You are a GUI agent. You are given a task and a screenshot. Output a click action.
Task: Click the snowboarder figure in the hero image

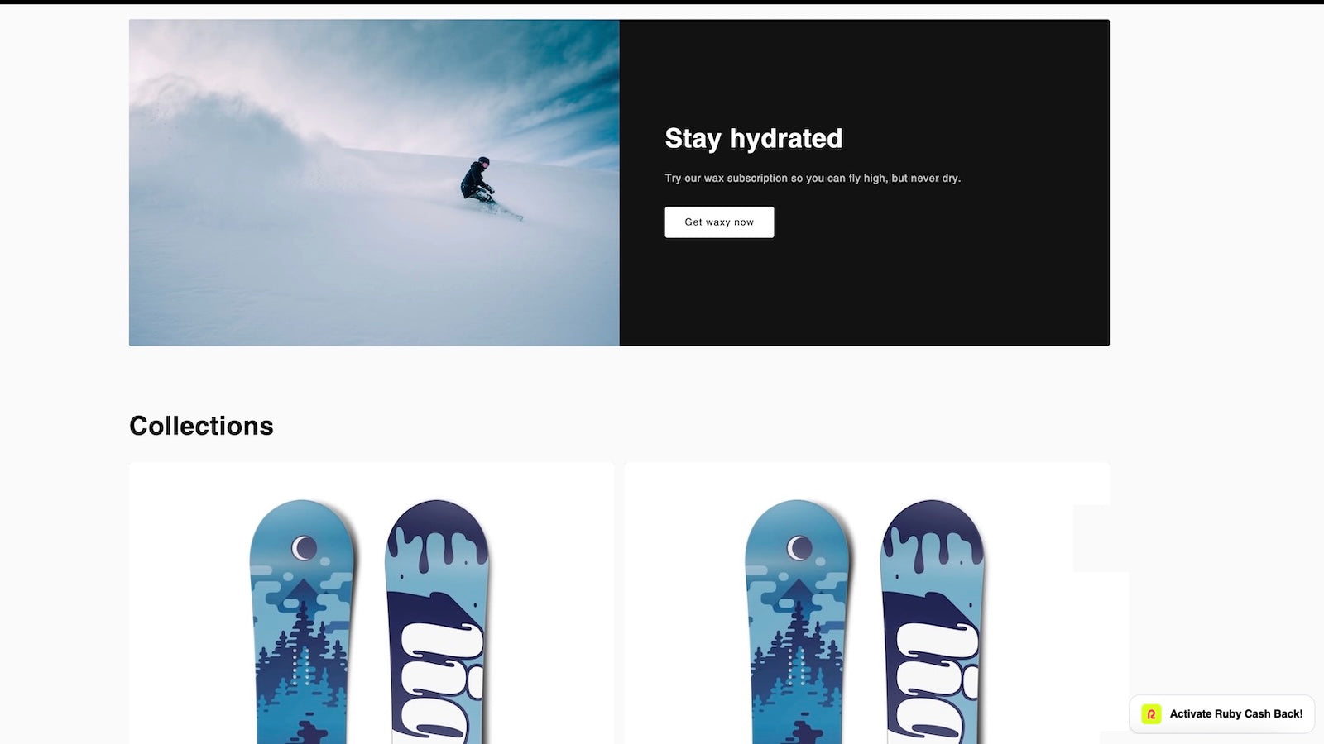tap(478, 179)
